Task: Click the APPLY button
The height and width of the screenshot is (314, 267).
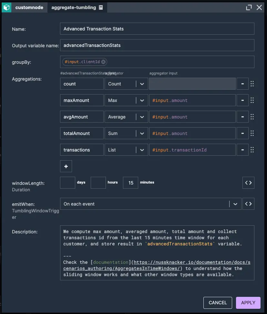Action: click(x=248, y=303)
